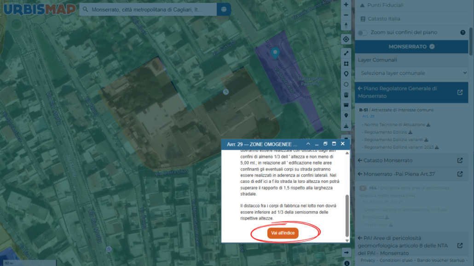Select the polygon draw tool

[346, 64]
